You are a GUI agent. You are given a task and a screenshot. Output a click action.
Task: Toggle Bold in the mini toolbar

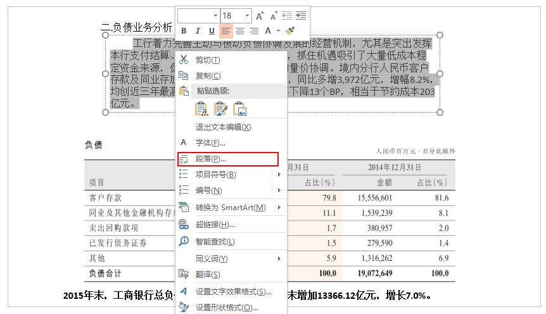[184, 31]
